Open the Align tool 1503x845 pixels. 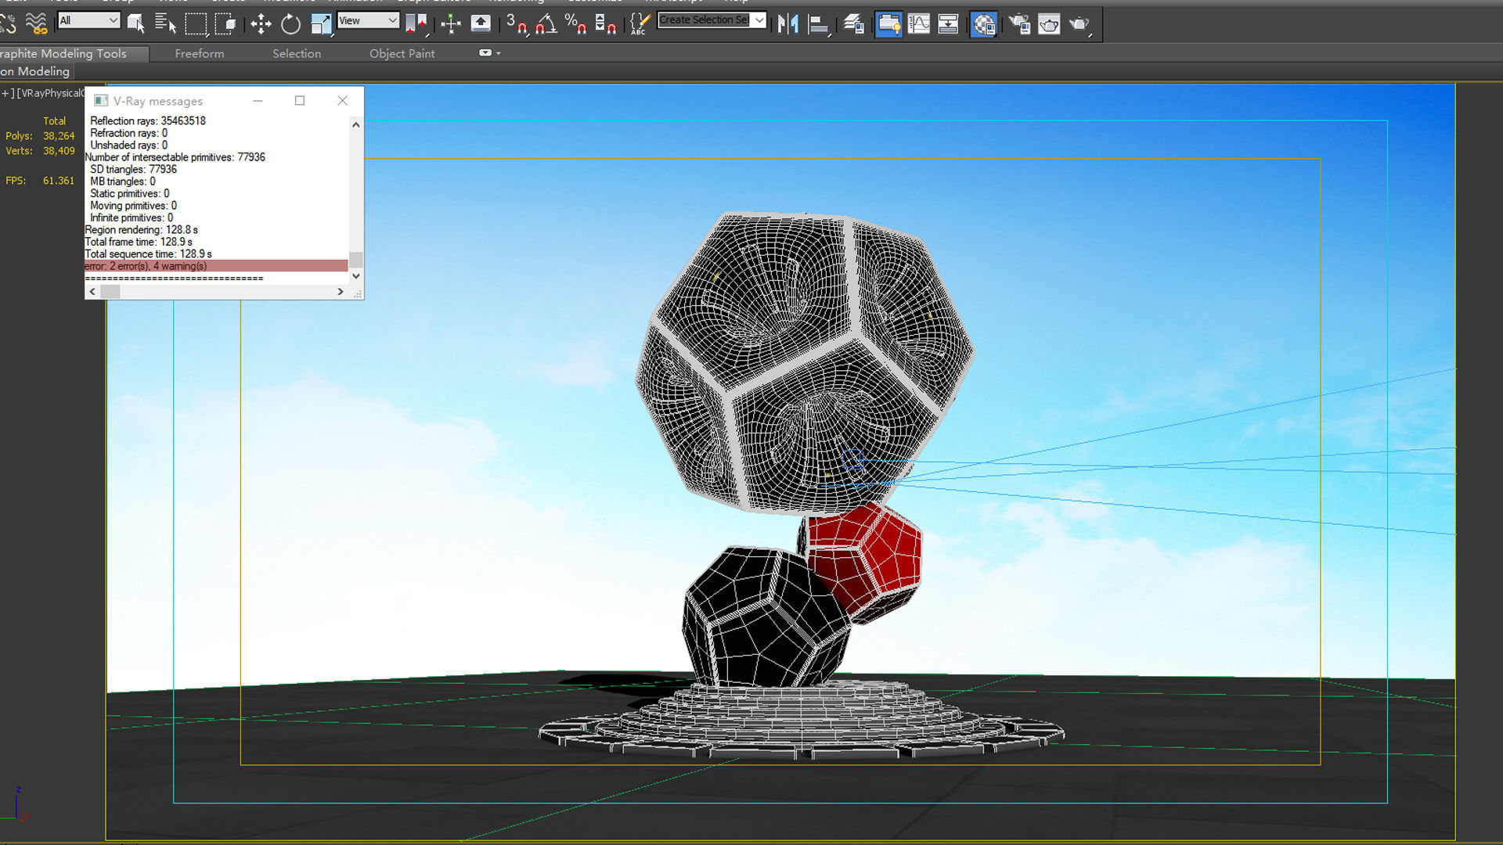pyautogui.click(x=818, y=24)
